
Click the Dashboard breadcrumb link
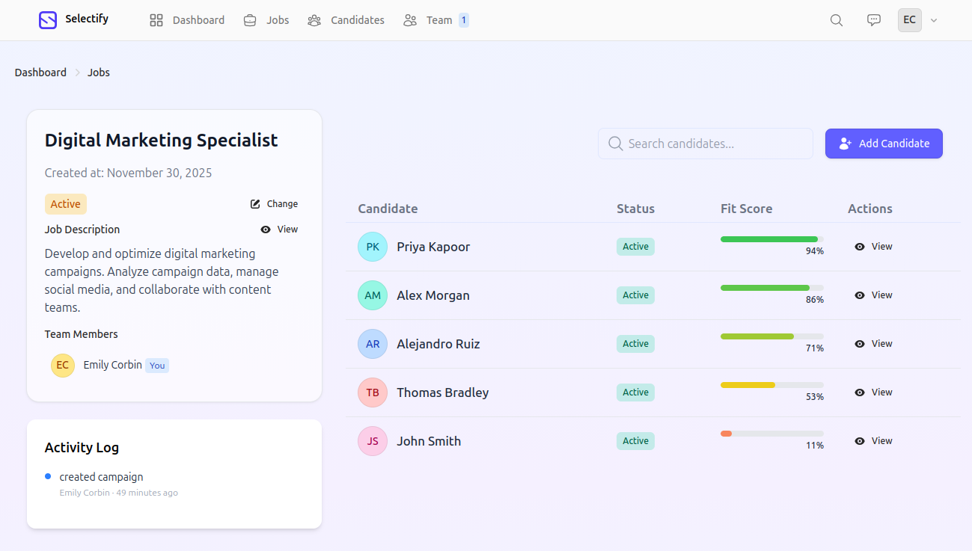40,72
